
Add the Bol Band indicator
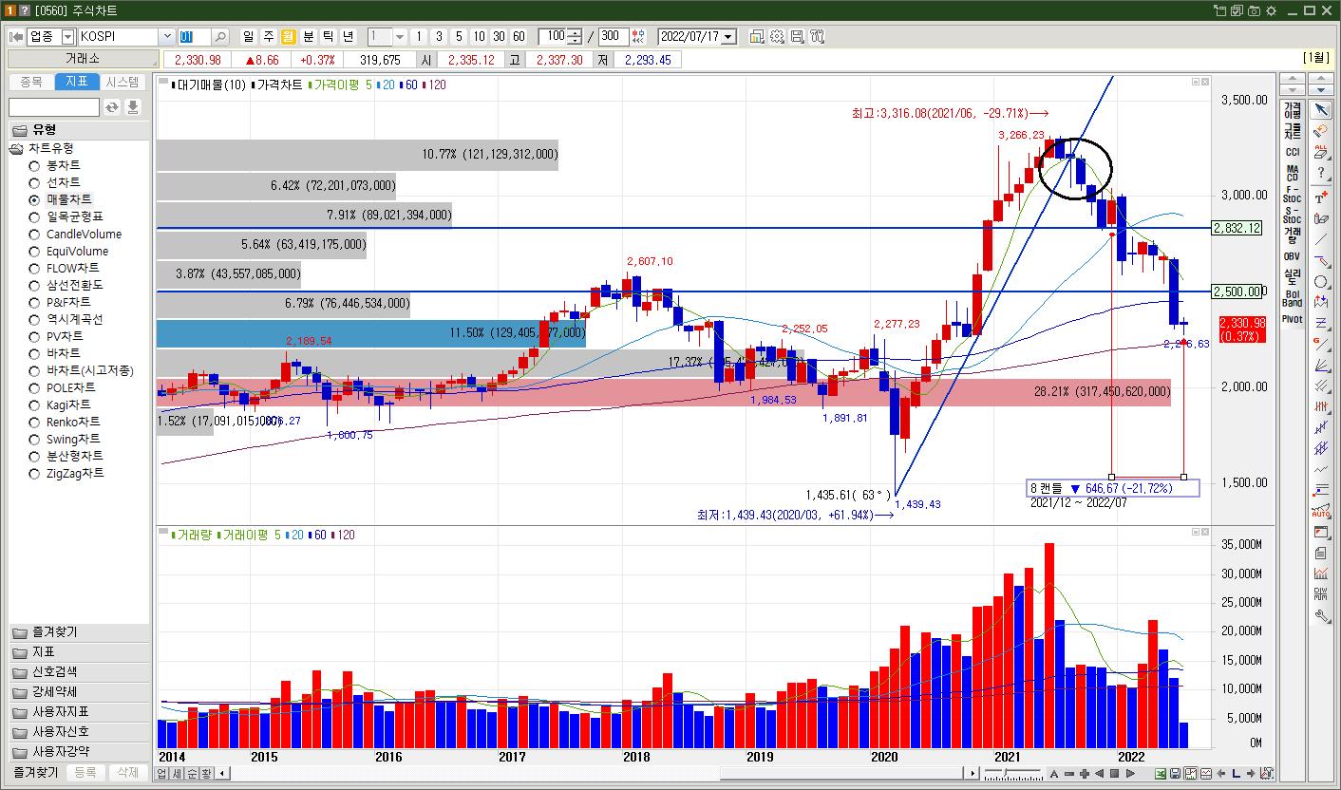point(1293,298)
